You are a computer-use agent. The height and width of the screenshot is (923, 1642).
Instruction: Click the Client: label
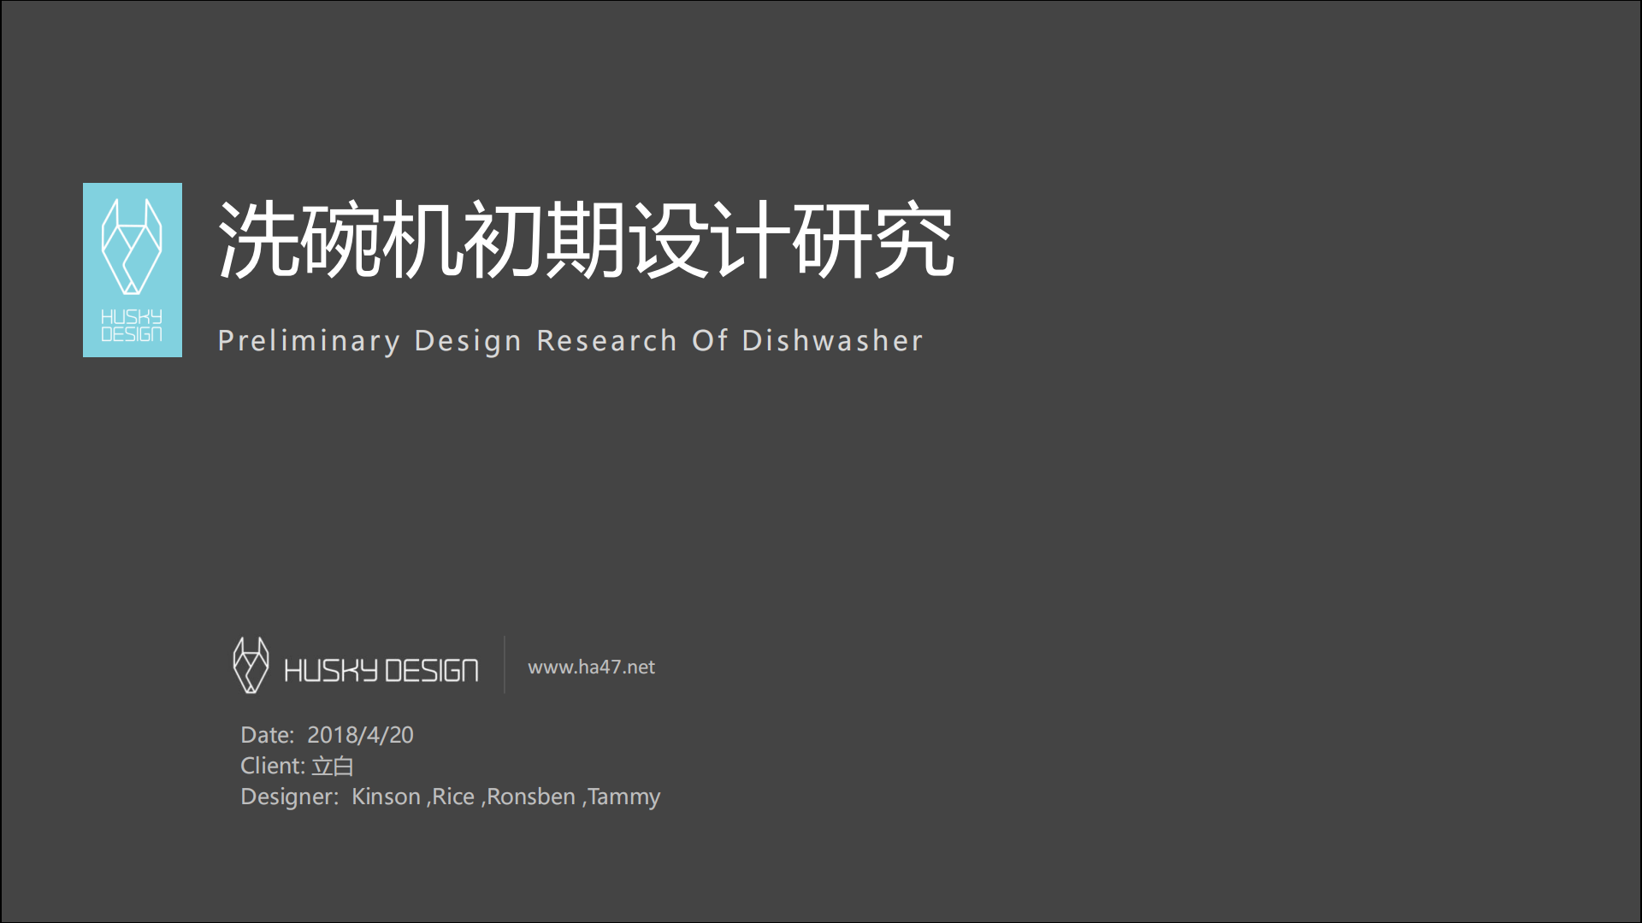tap(272, 766)
